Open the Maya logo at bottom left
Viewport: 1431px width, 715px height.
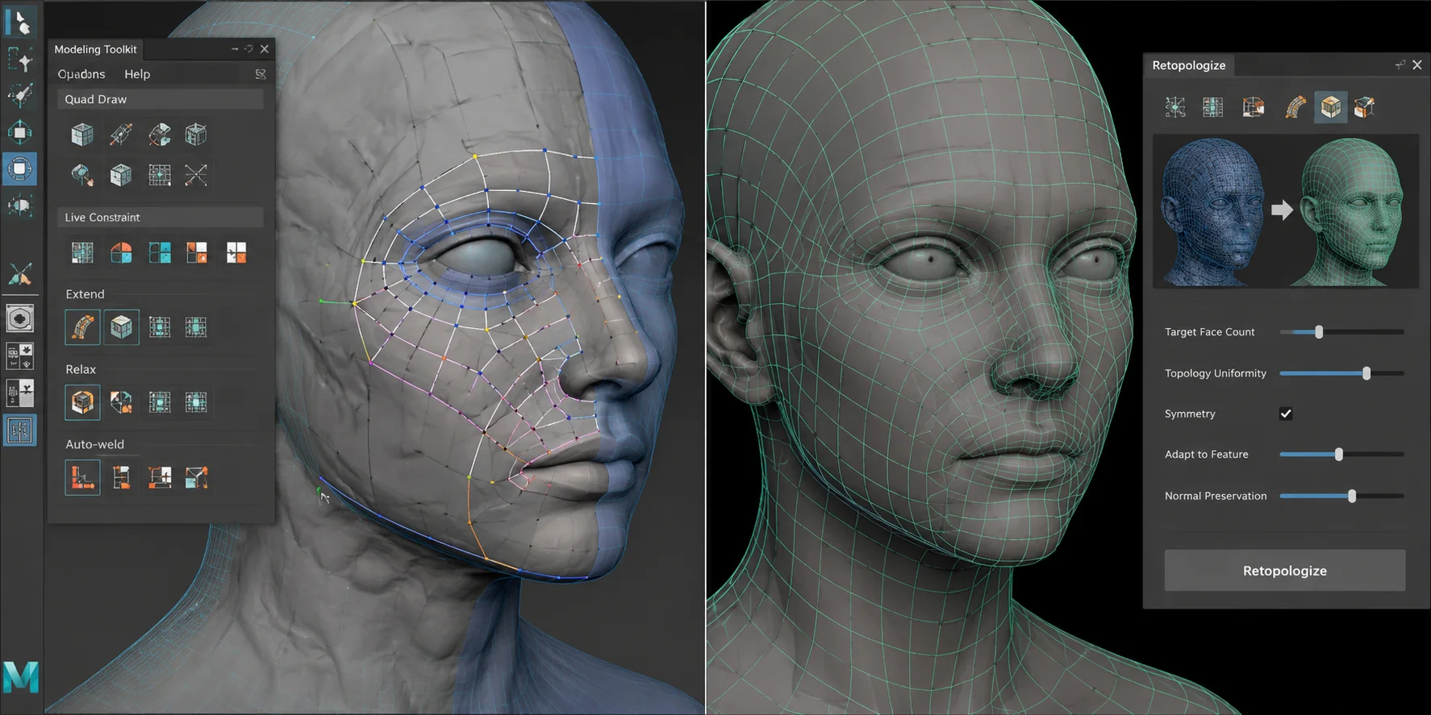[20, 677]
